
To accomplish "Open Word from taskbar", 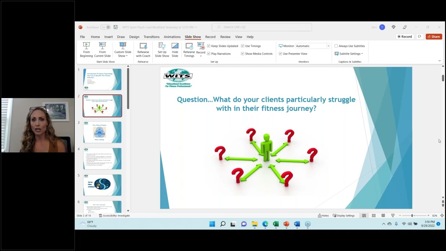I will pos(297,224).
